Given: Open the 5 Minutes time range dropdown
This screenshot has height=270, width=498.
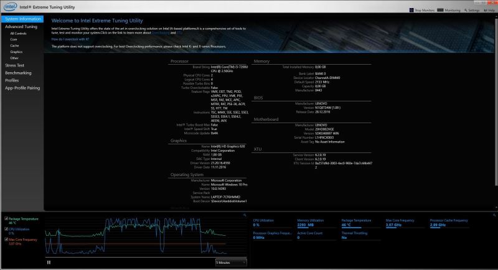Looking at the screenshot, I should [x=231, y=263].
